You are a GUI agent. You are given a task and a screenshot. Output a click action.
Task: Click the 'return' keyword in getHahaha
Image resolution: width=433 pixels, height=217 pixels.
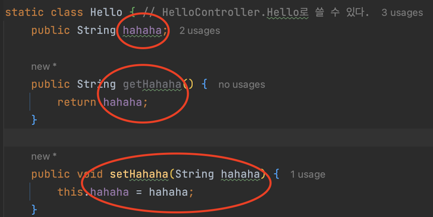[77, 102]
